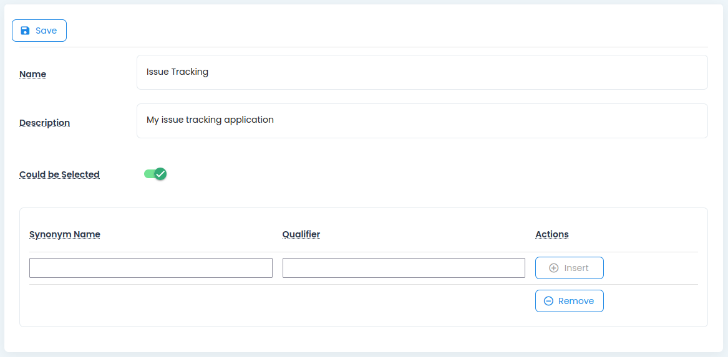Click the plus circle icon on Insert
This screenshot has height=357, width=728.
pos(553,268)
